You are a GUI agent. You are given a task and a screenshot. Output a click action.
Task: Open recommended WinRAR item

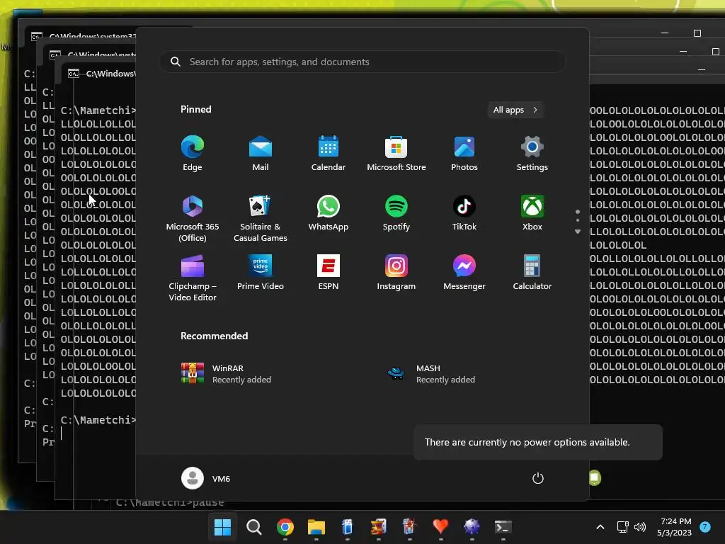tap(227, 374)
